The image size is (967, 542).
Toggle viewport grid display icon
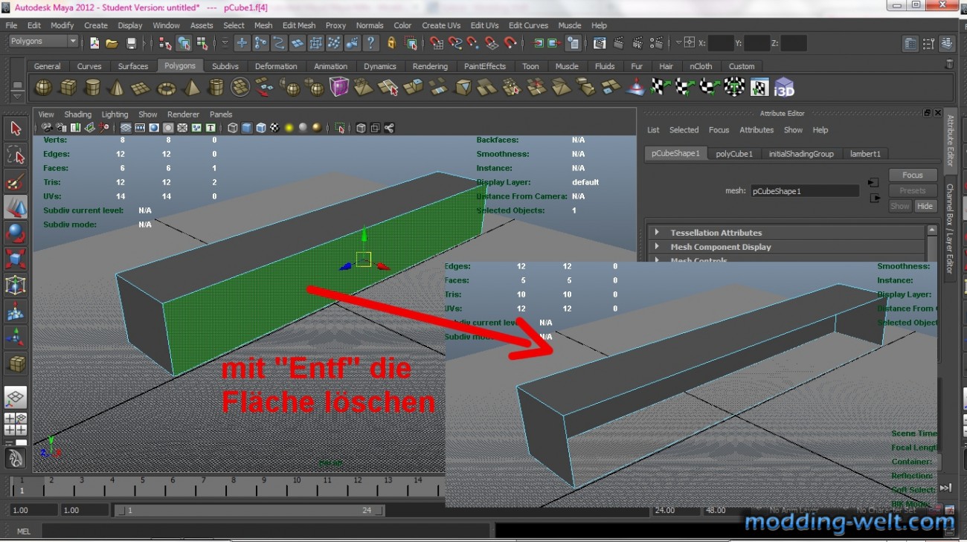pos(126,128)
